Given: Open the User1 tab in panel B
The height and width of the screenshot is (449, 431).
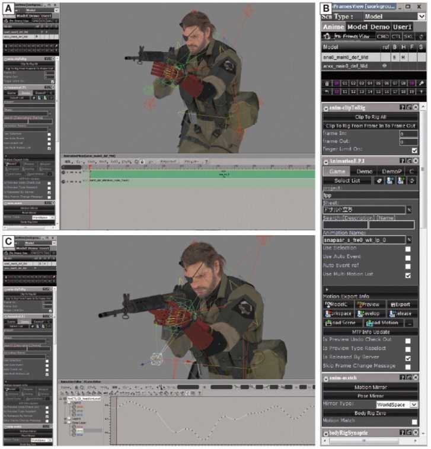Looking at the screenshot, I should [x=402, y=27].
